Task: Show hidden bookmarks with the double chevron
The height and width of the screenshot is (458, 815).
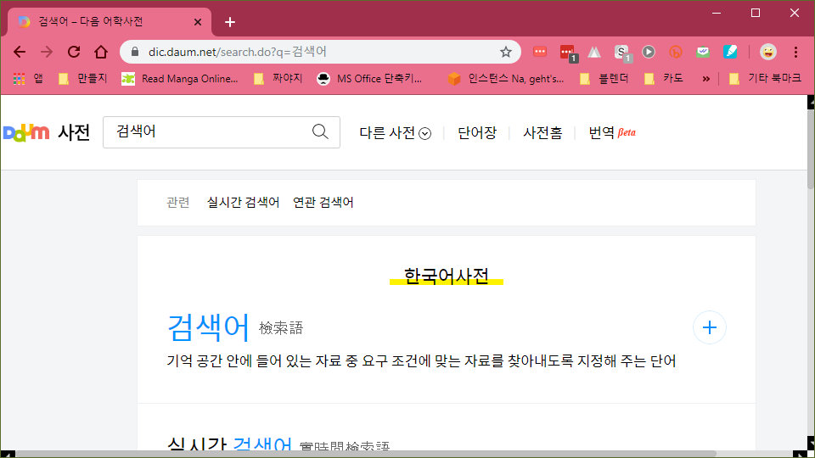Action: 705,79
